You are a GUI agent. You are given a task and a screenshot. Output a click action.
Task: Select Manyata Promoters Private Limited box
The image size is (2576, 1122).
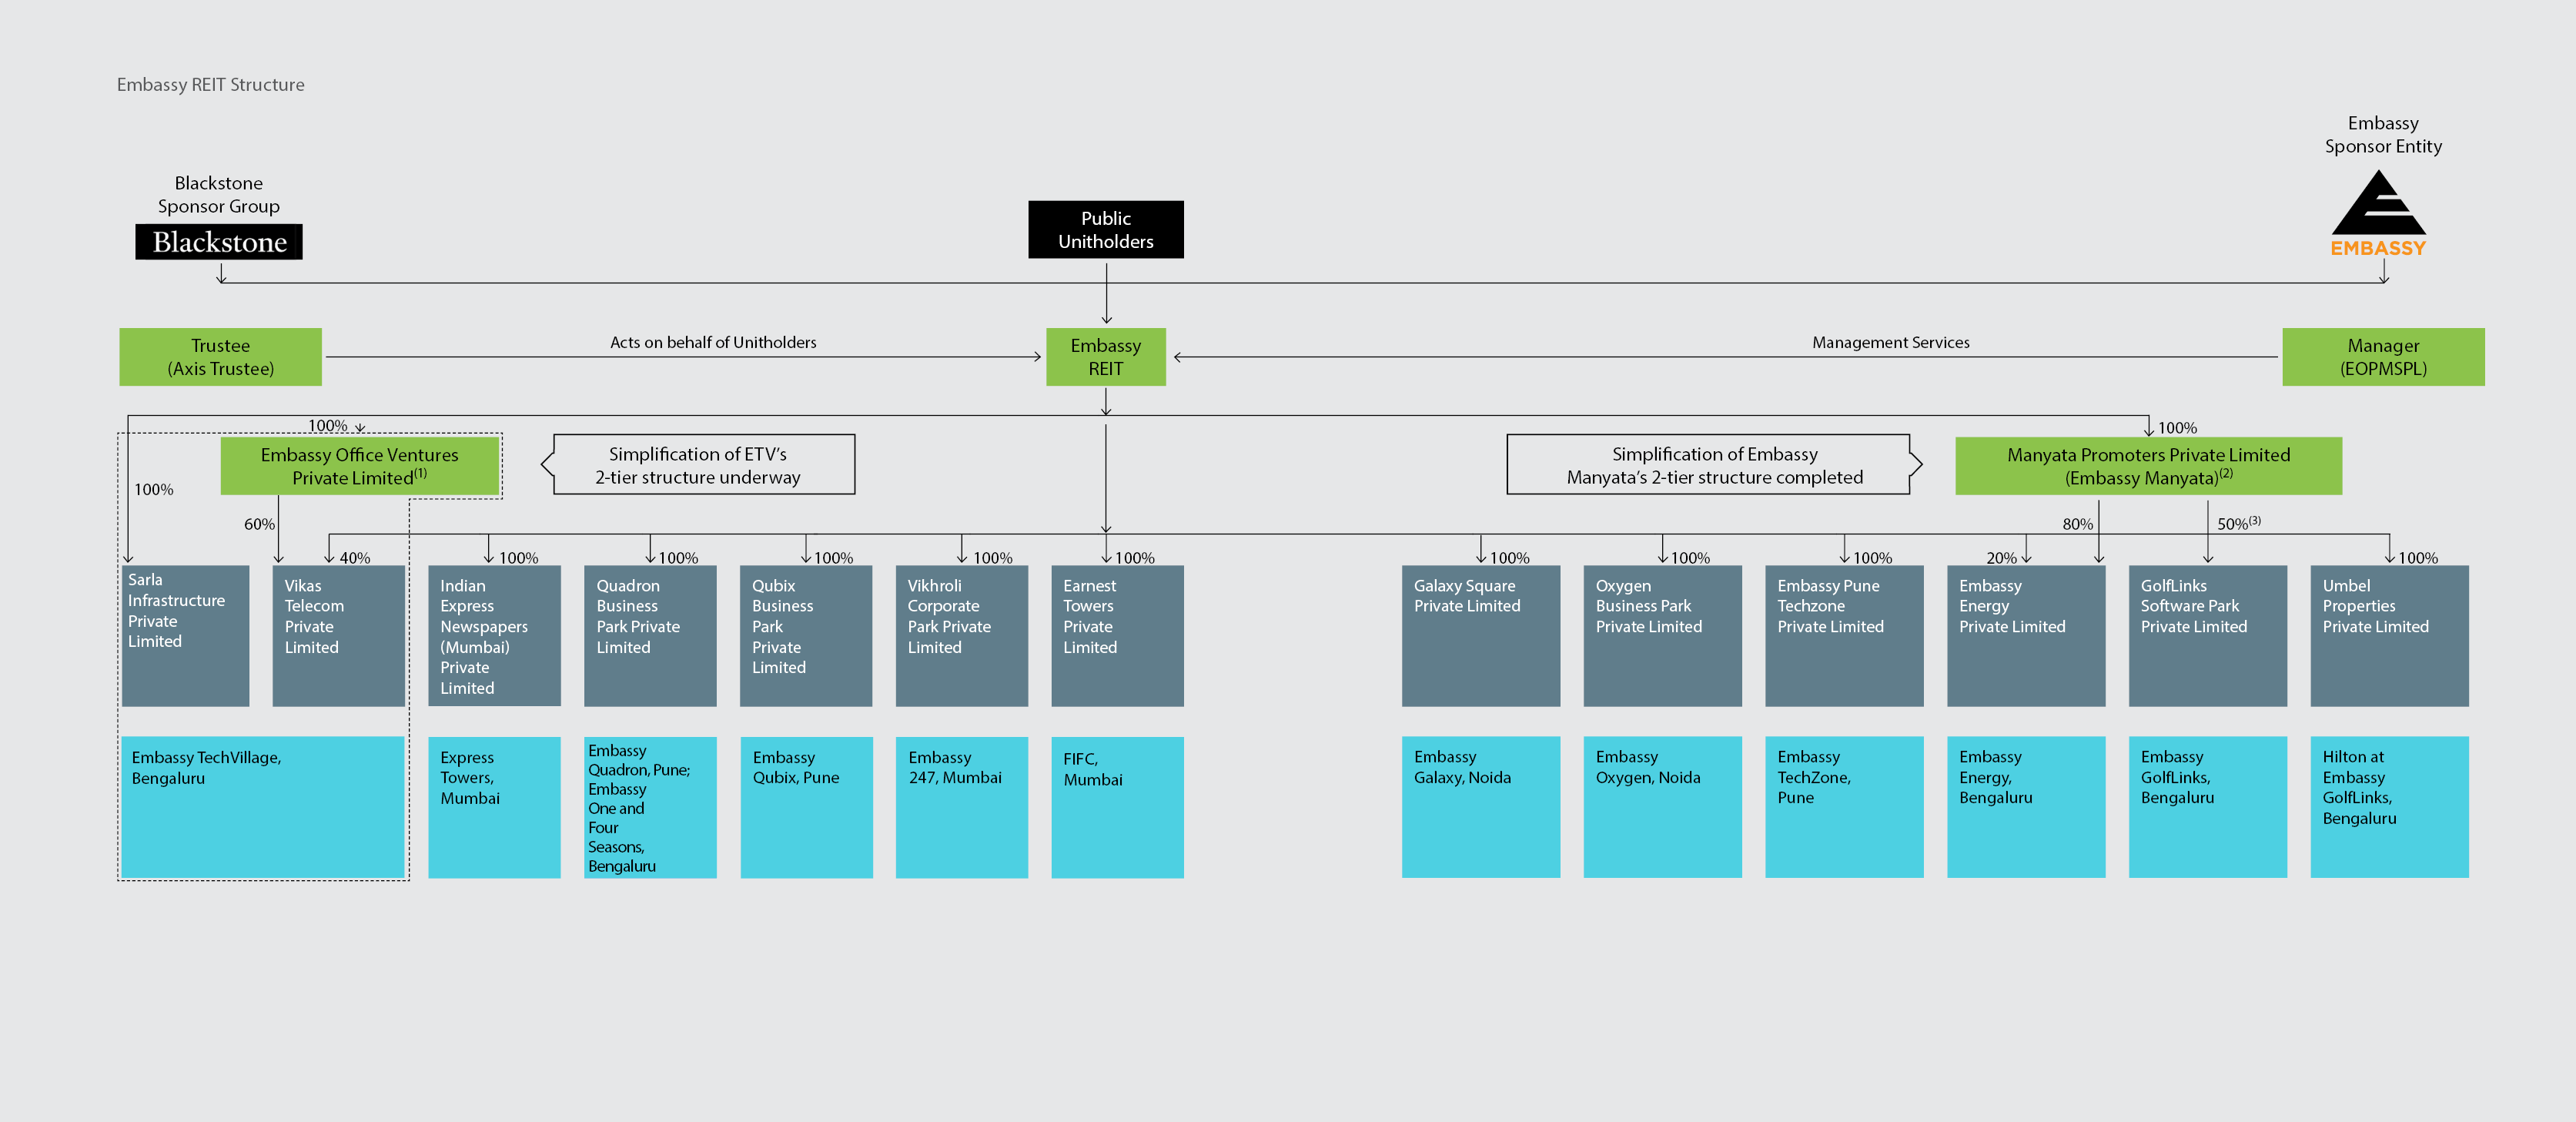2149,466
